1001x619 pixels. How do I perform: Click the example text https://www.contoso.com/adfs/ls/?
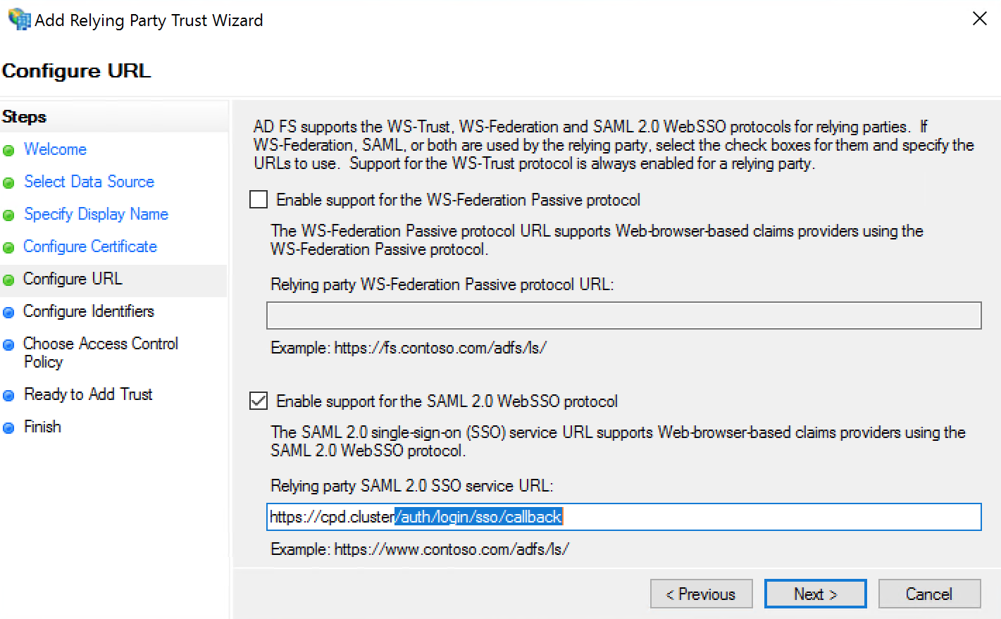coord(451,549)
